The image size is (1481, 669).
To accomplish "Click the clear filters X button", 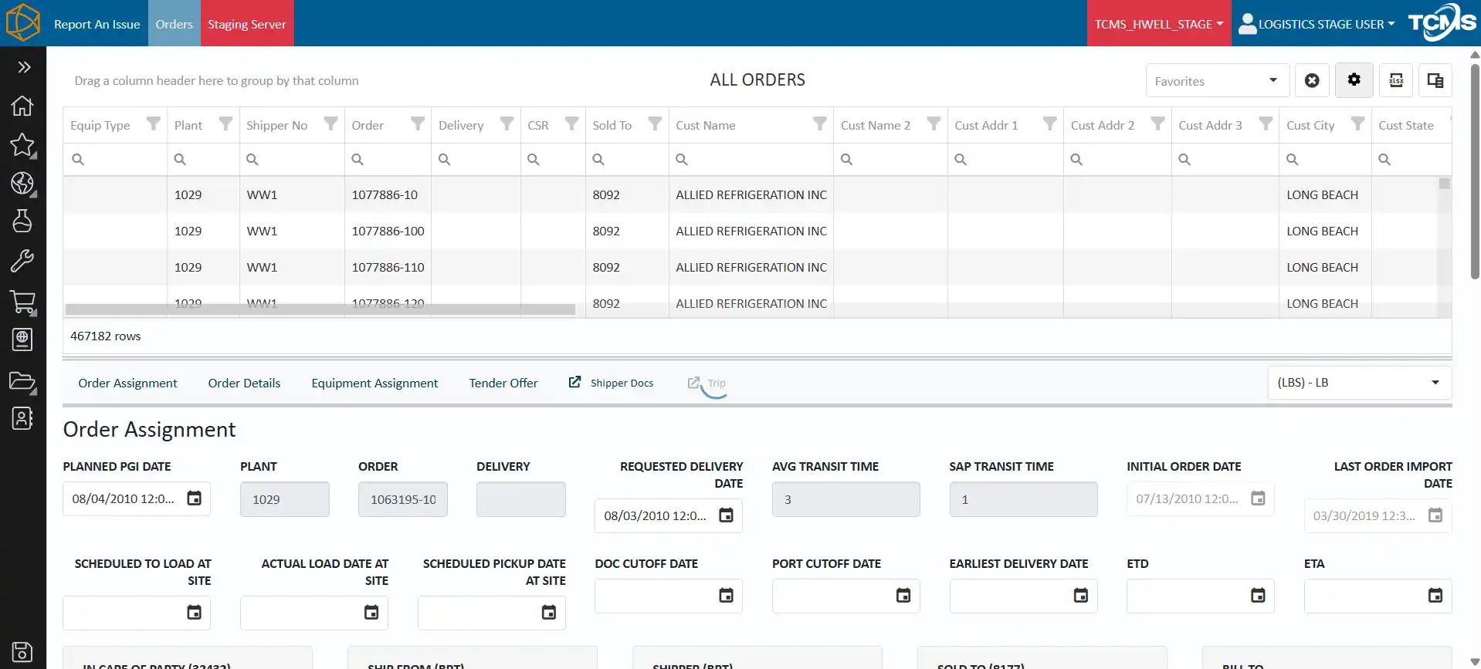I will click(x=1312, y=80).
